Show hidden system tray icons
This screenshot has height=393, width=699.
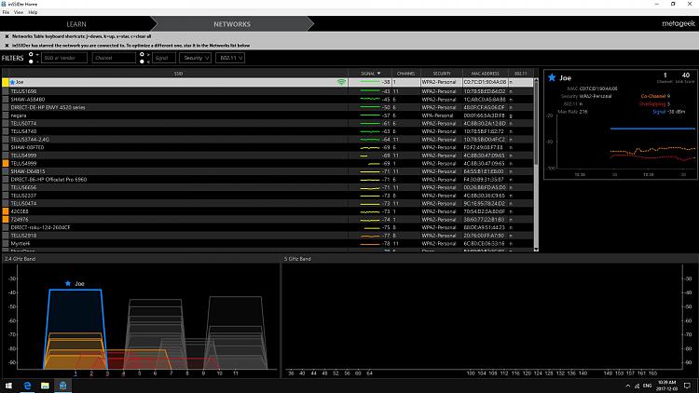pyautogui.click(x=627, y=386)
